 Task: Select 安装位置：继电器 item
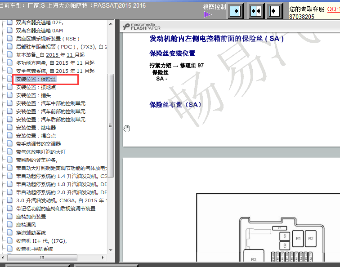coord(36,128)
